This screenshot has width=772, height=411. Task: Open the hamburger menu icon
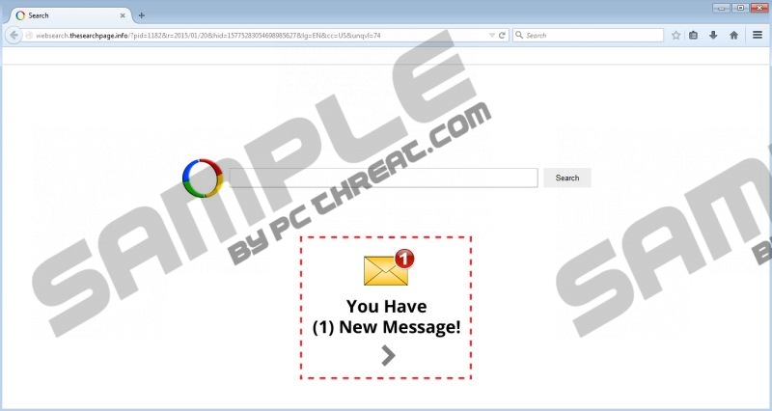pyautogui.click(x=758, y=35)
